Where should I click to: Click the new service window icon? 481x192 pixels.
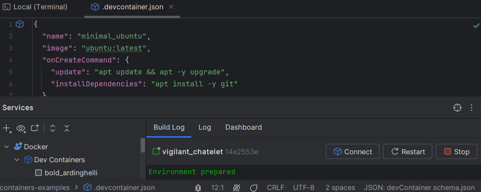coord(35,128)
